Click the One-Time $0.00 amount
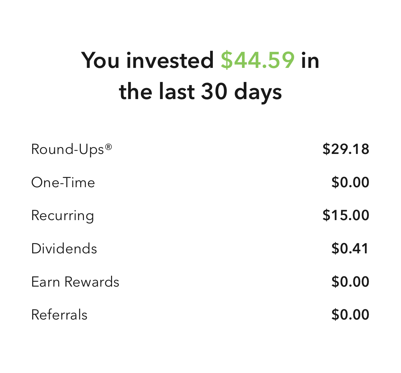401x373 pixels. (350, 182)
